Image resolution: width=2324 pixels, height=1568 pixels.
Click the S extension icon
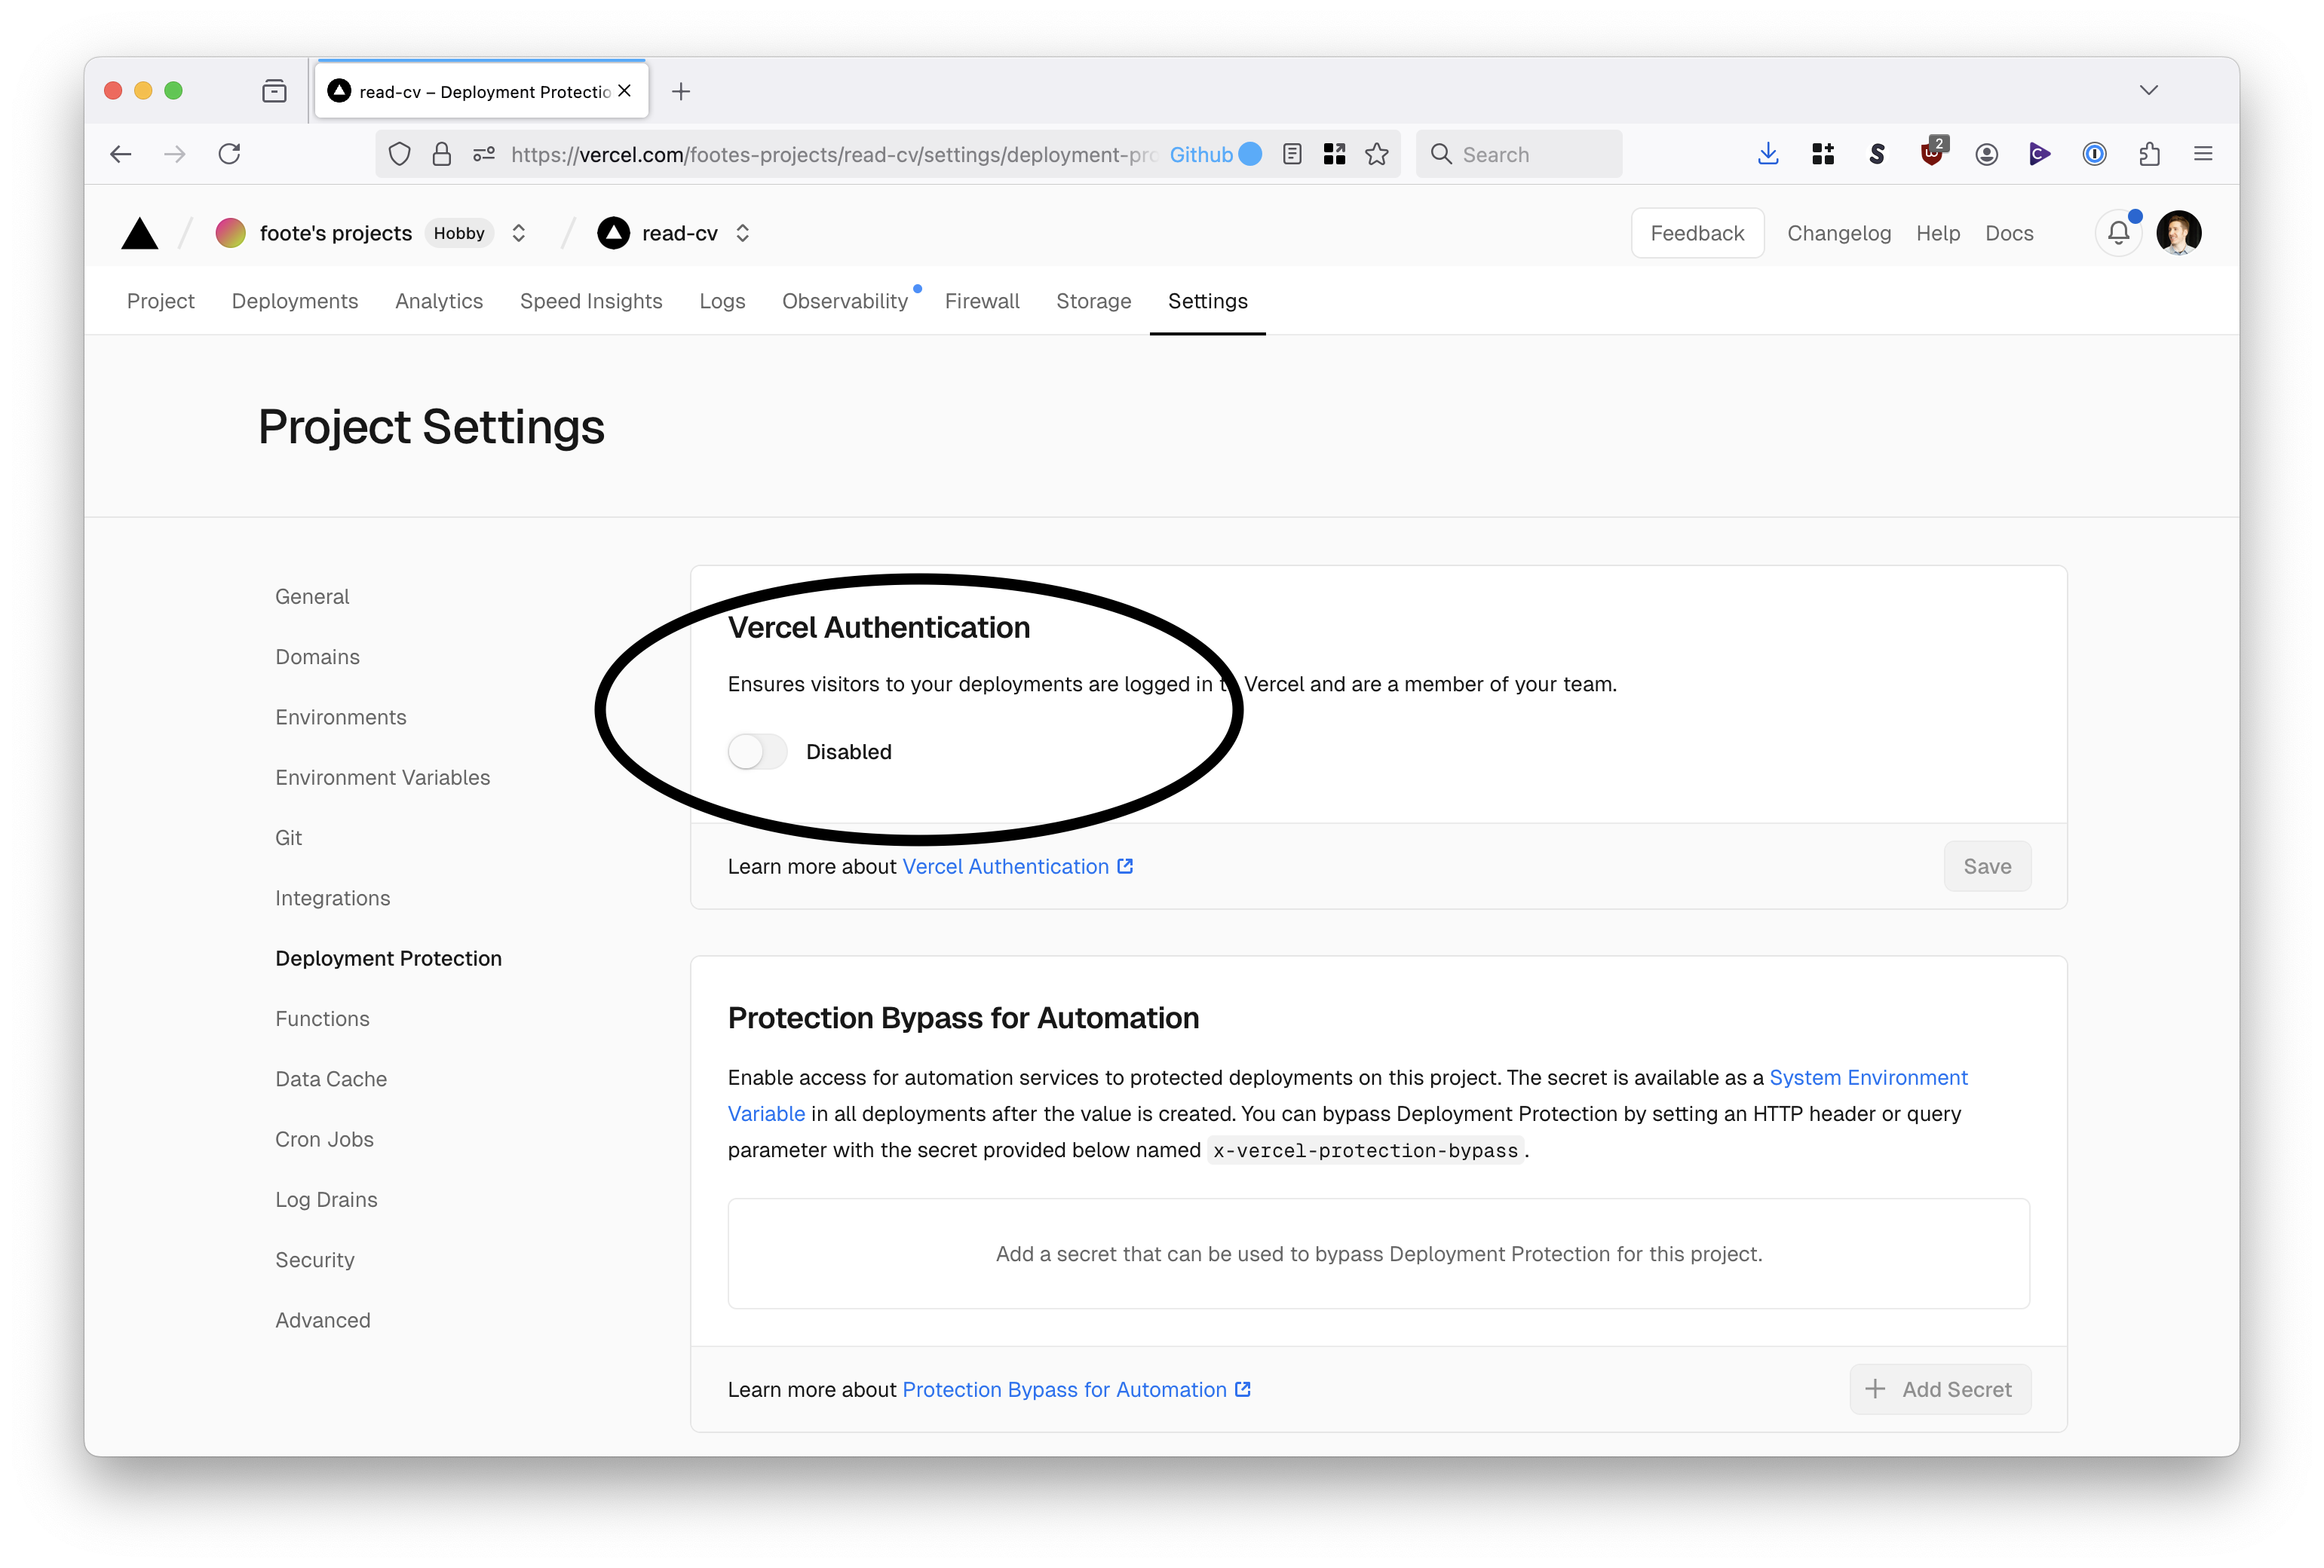click(1877, 154)
